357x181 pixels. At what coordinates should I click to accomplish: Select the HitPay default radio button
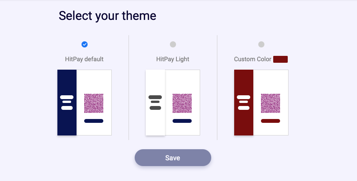85,44
